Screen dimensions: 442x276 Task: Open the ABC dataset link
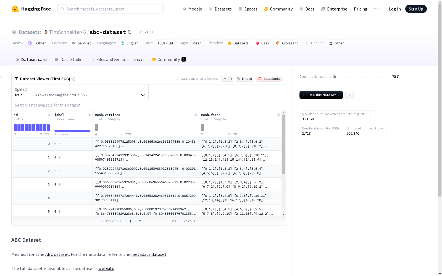tap(57, 254)
